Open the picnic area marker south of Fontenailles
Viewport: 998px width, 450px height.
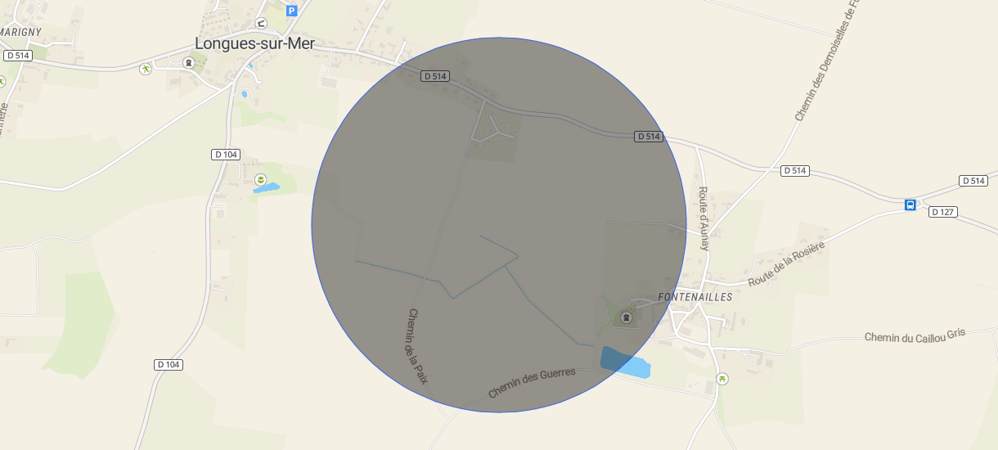[722, 378]
